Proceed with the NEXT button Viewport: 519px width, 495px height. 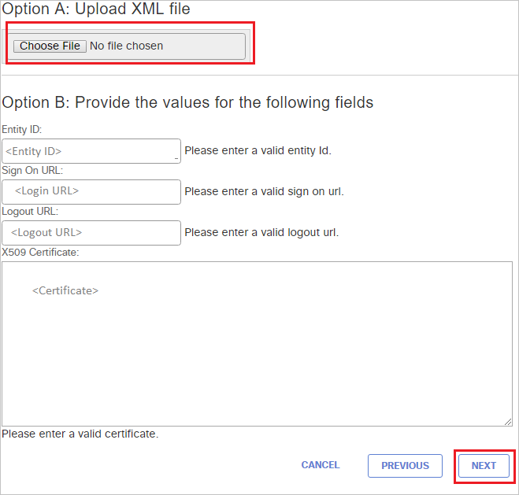click(484, 466)
